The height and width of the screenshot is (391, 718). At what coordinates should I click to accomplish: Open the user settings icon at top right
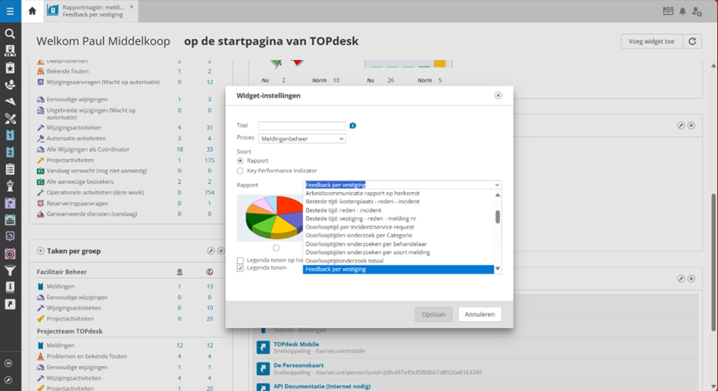pos(697,12)
